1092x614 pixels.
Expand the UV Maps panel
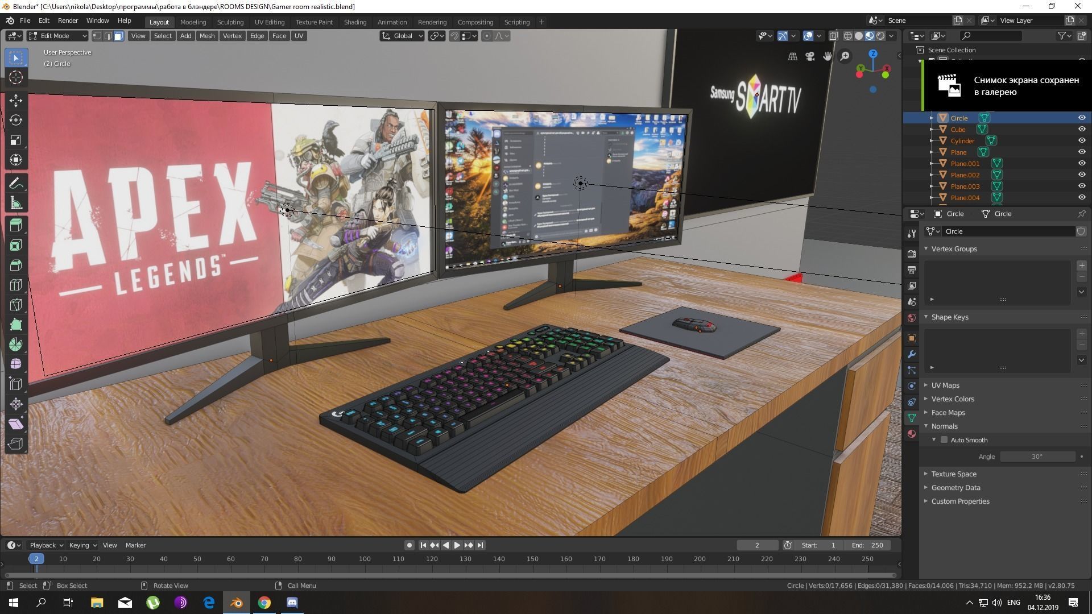[x=945, y=385]
